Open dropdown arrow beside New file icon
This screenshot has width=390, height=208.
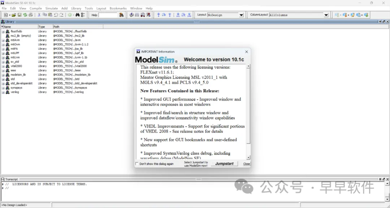10,15
